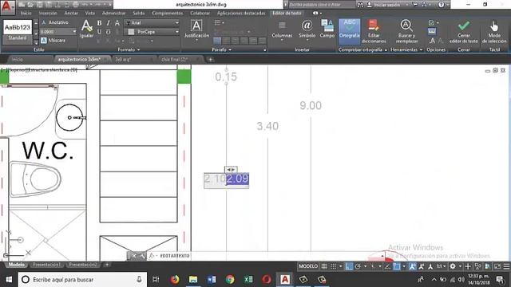Toggle Italic text formatting

pyautogui.click(x=109, y=23)
